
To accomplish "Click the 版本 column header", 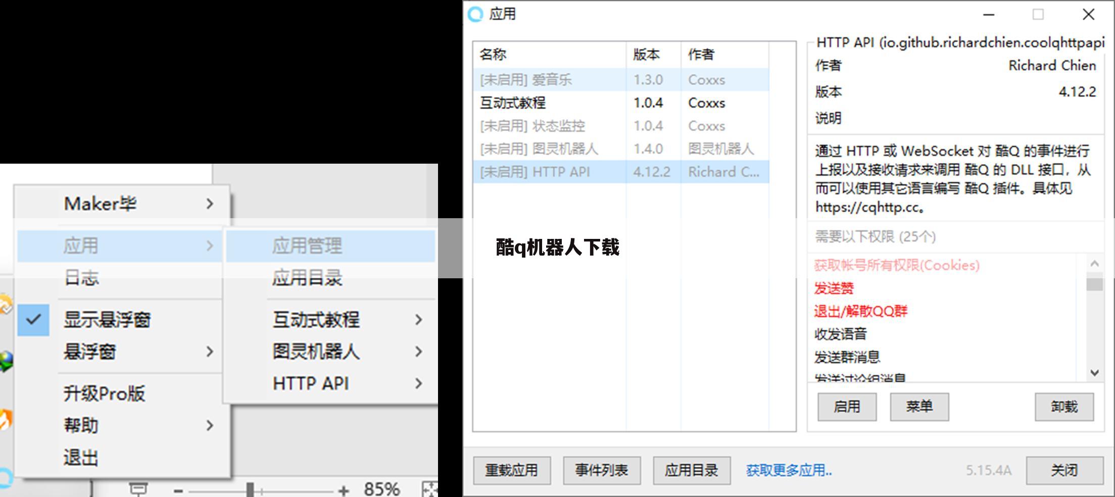I will coord(654,55).
